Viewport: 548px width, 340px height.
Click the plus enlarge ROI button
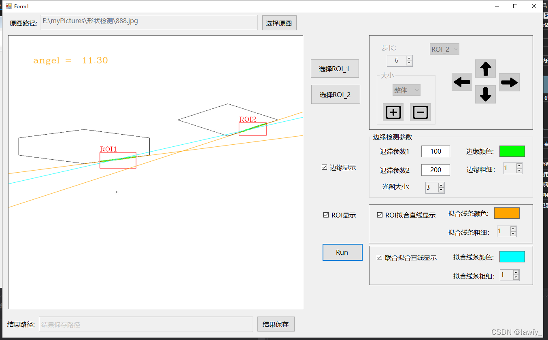(393, 112)
